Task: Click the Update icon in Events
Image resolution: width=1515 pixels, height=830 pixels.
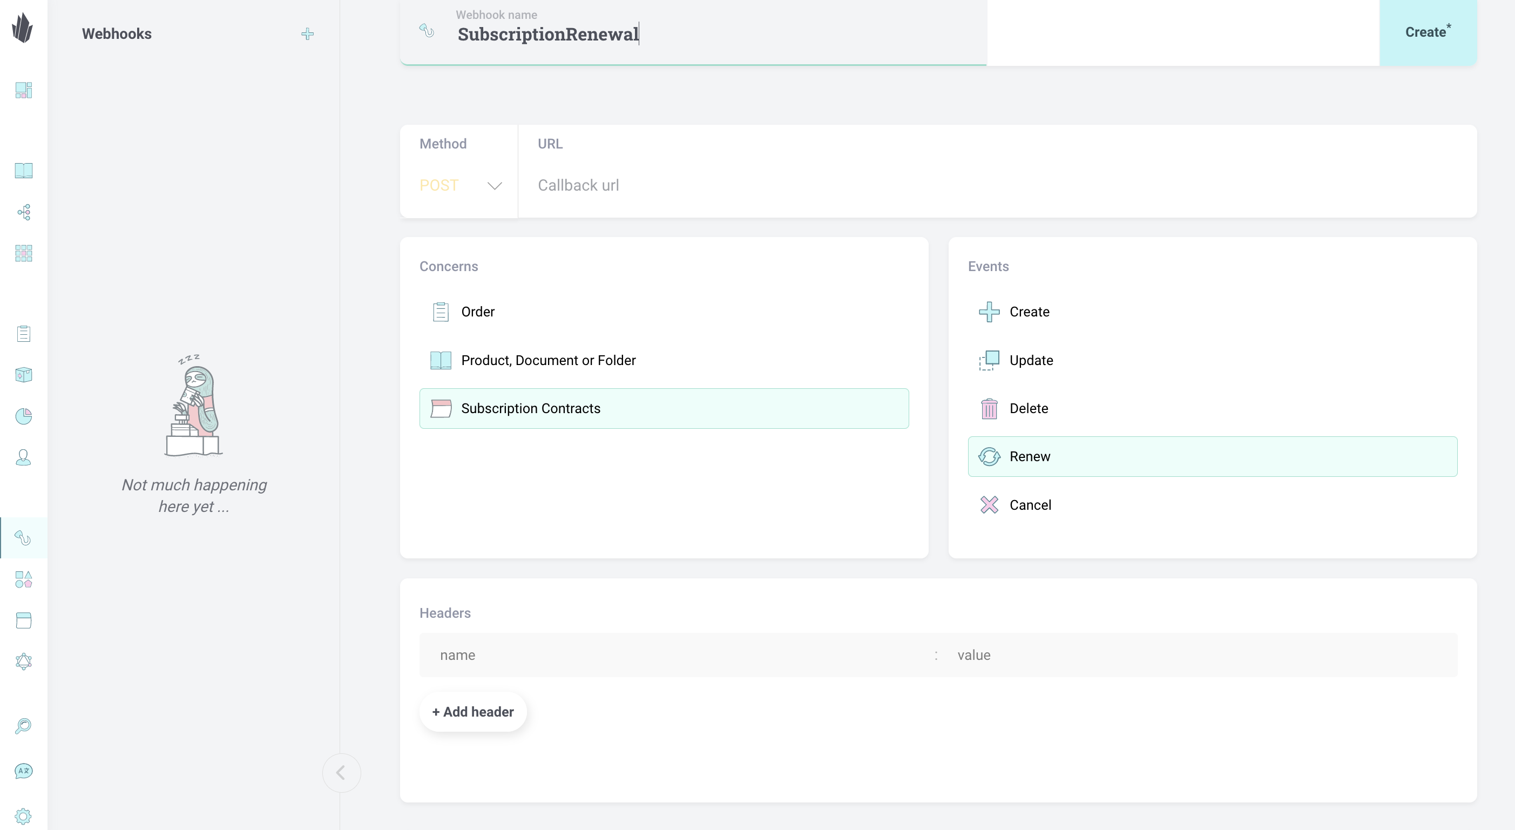Action: (x=989, y=360)
